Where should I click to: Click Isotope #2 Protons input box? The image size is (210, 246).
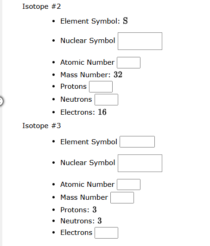[101, 86]
